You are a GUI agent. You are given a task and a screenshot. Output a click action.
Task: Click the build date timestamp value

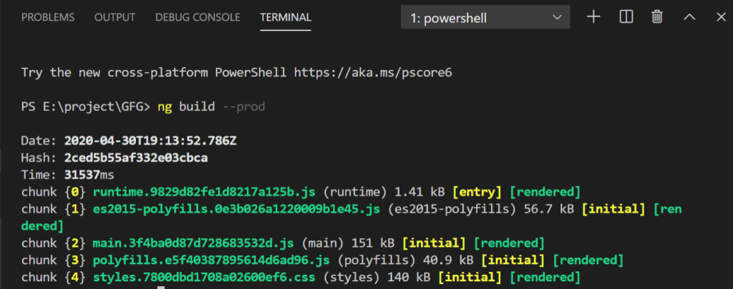(150, 140)
